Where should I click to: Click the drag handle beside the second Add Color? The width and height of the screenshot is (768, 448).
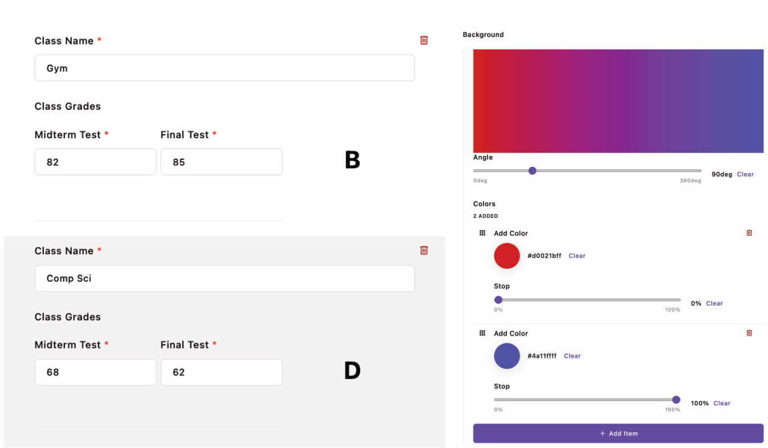[482, 333]
